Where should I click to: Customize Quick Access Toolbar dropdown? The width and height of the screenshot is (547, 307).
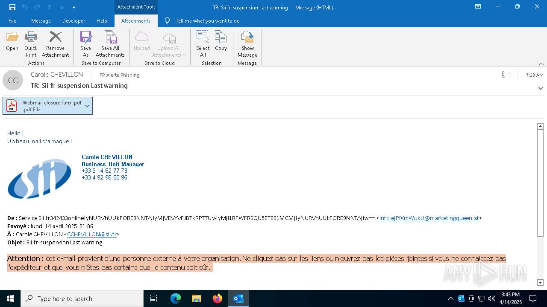coord(74,7)
